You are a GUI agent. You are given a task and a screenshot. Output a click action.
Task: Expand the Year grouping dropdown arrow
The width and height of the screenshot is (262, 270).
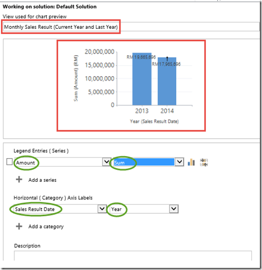[174, 209]
